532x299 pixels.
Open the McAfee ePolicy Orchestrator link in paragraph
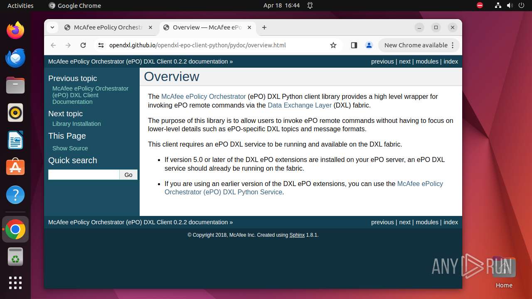pyautogui.click(x=204, y=96)
